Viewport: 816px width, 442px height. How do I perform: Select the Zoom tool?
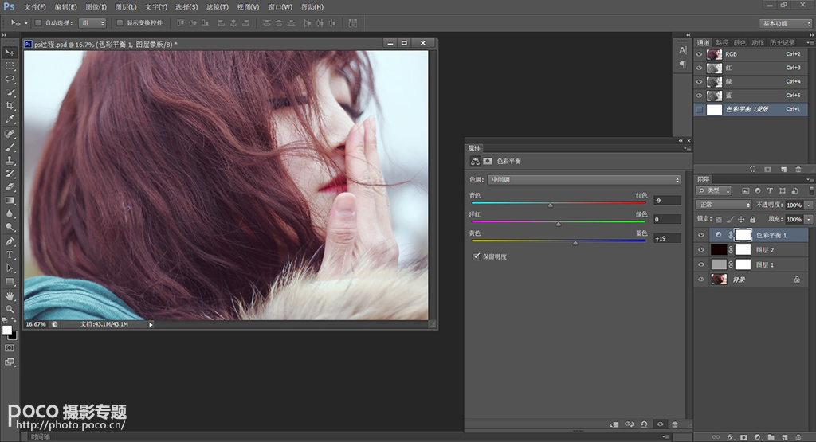10,309
